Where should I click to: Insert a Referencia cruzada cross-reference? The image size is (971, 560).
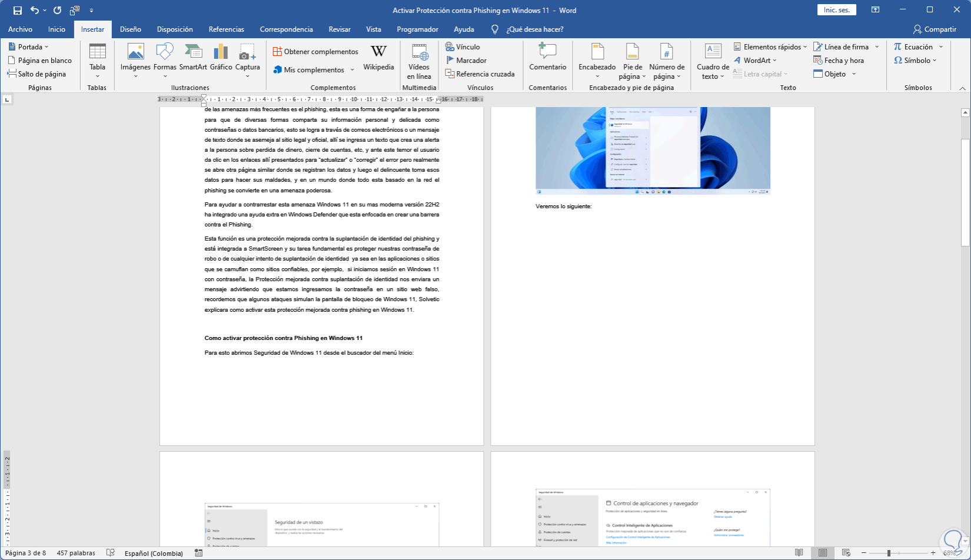click(x=480, y=74)
